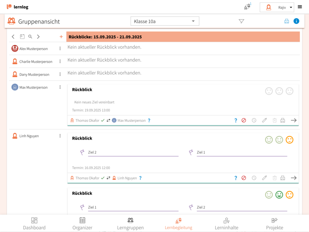Screen dimensions: 309x232
Task: Open options menu for Alex Musterperson
Action: (x=60, y=48)
